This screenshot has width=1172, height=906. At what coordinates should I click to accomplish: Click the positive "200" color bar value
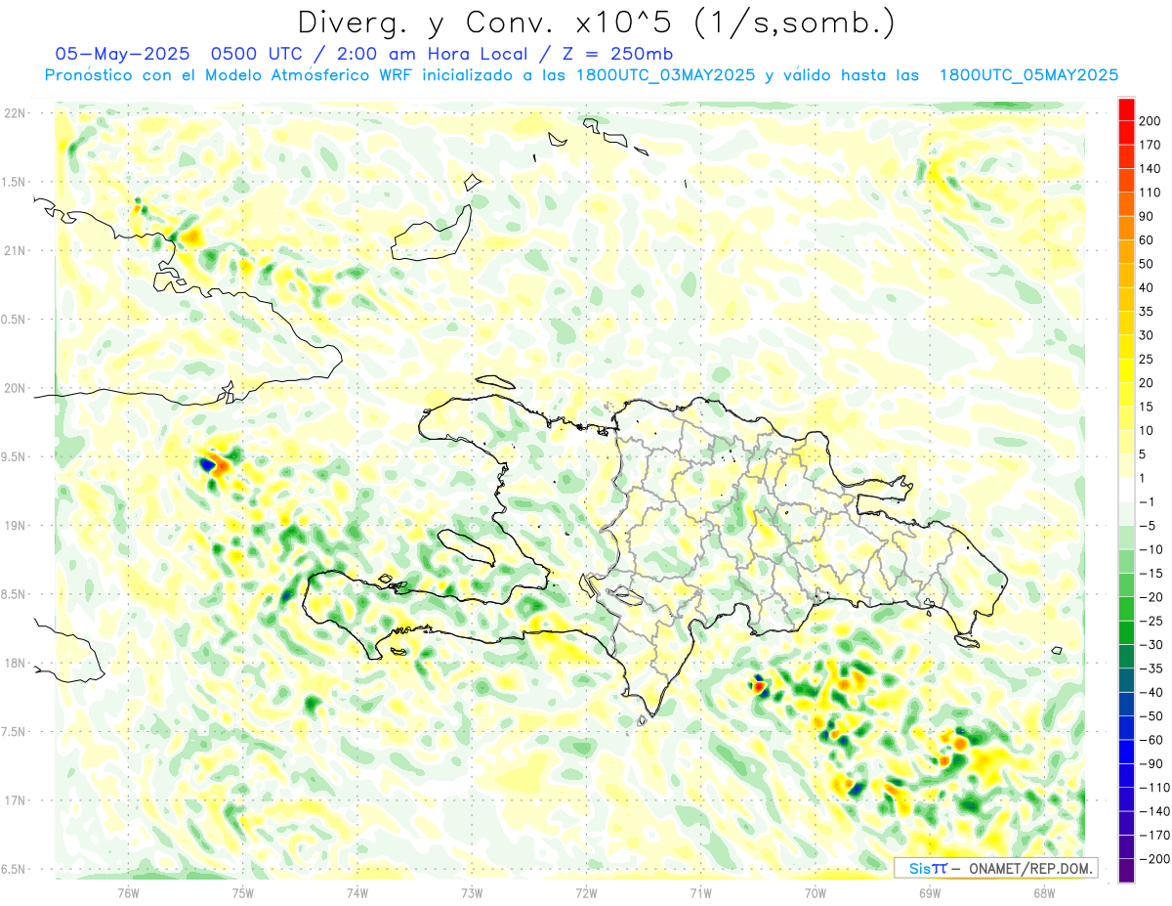tap(1151, 120)
